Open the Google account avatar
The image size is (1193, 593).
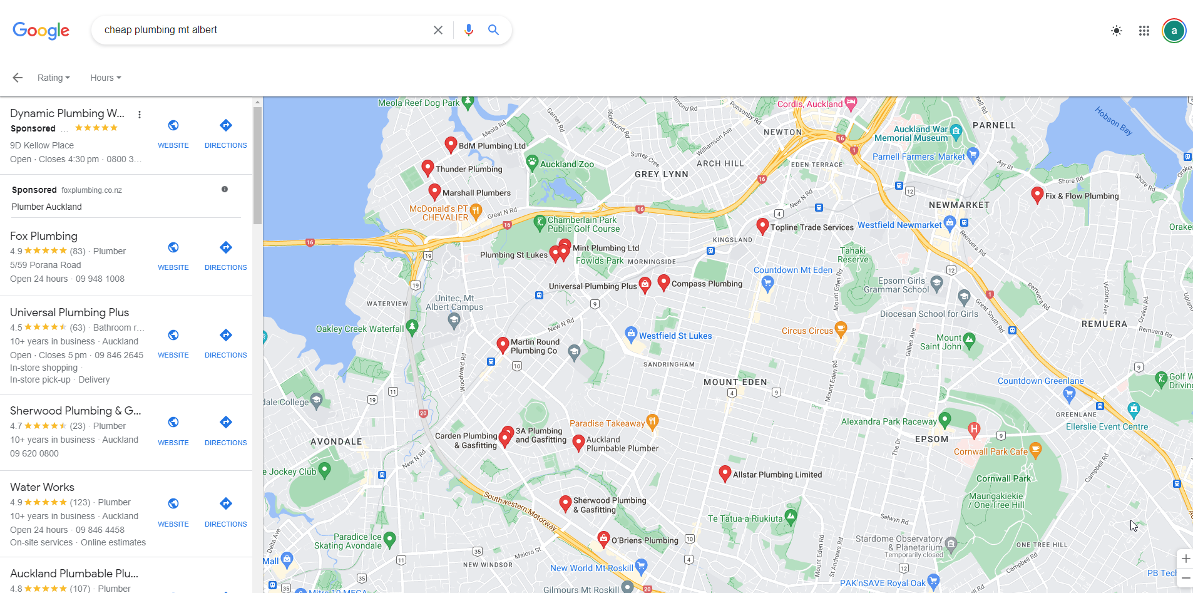pyautogui.click(x=1174, y=31)
